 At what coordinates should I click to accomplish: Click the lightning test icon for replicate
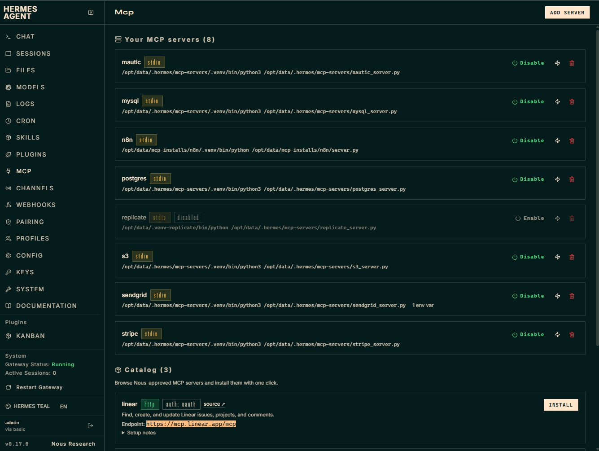[x=558, y=219]
